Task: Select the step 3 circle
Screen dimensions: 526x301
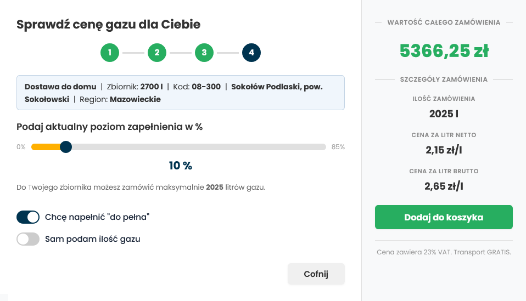Action: (204, 53)
